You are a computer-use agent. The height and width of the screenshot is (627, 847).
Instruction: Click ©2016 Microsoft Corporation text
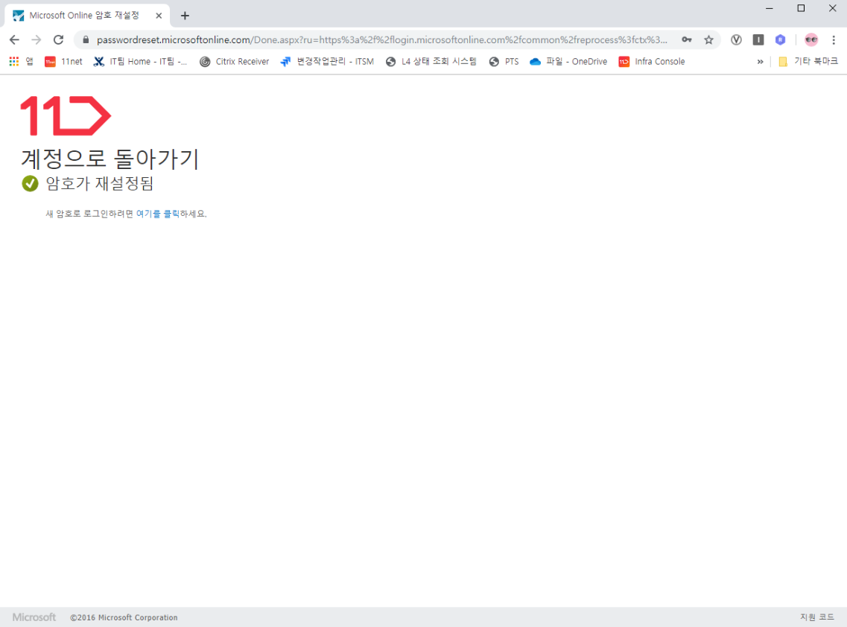pyautogui.click(x=124, y=617)
